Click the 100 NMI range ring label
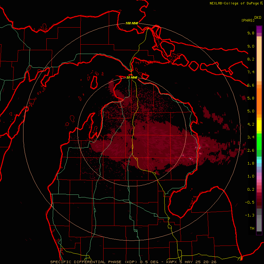This screenshot has height=264, width=264. 132,23
